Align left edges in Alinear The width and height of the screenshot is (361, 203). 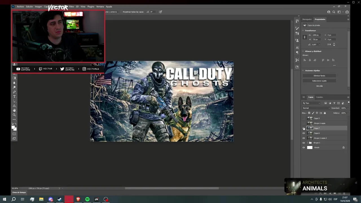(305, 60)
